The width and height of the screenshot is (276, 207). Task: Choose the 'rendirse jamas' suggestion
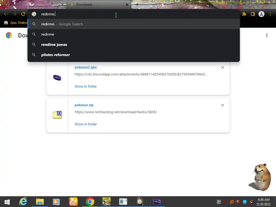134,44
